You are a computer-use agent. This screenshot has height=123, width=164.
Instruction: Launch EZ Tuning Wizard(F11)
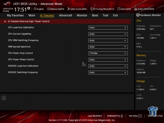pyautogui.click(x=102, y=9)
